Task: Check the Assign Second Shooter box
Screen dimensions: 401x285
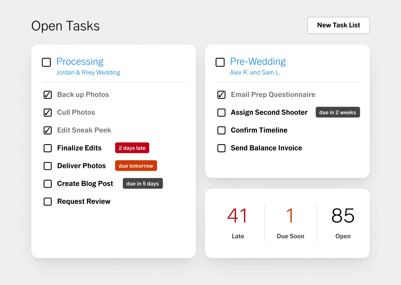Action: coord(221,113)
